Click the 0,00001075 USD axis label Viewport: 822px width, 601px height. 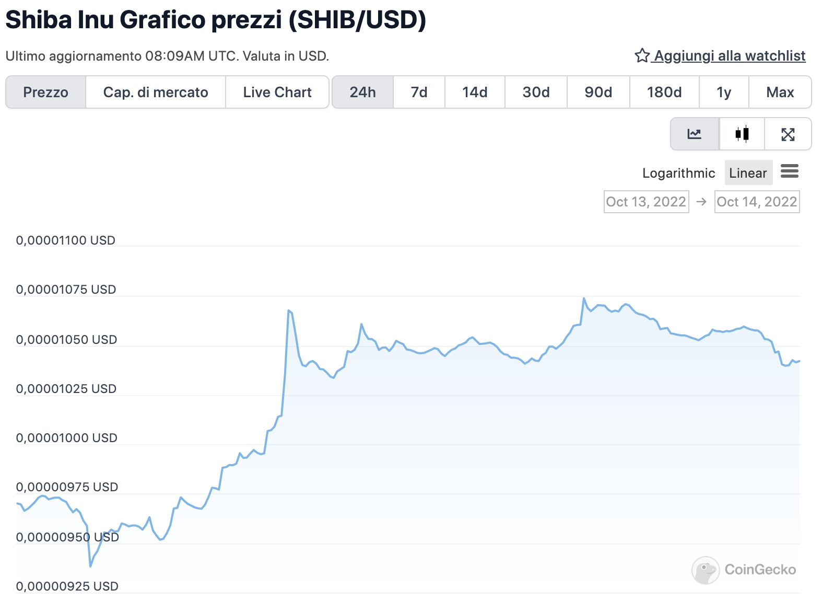(66, 290)
